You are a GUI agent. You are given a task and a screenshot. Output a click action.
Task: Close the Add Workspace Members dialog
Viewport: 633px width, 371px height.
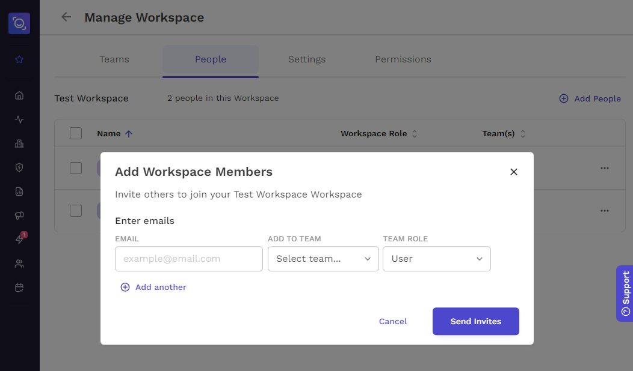[x=513, y=172]
